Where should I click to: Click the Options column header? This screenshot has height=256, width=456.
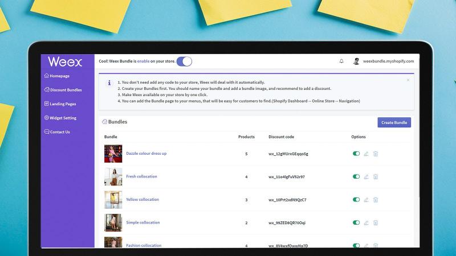tap(359, 137)
